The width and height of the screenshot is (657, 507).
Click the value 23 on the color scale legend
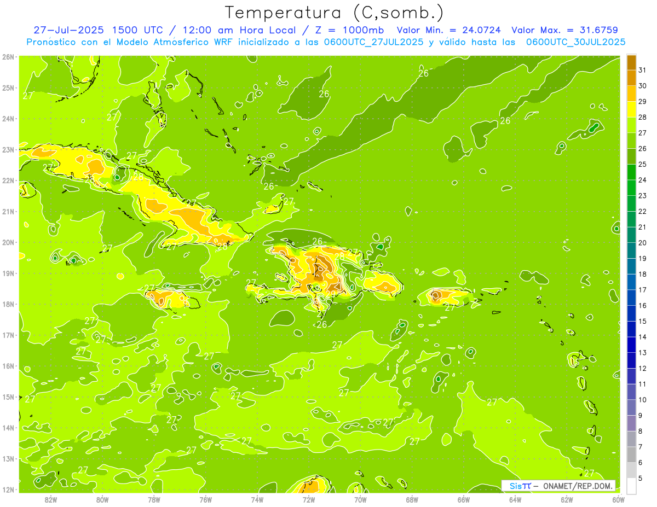pos(643,196)
